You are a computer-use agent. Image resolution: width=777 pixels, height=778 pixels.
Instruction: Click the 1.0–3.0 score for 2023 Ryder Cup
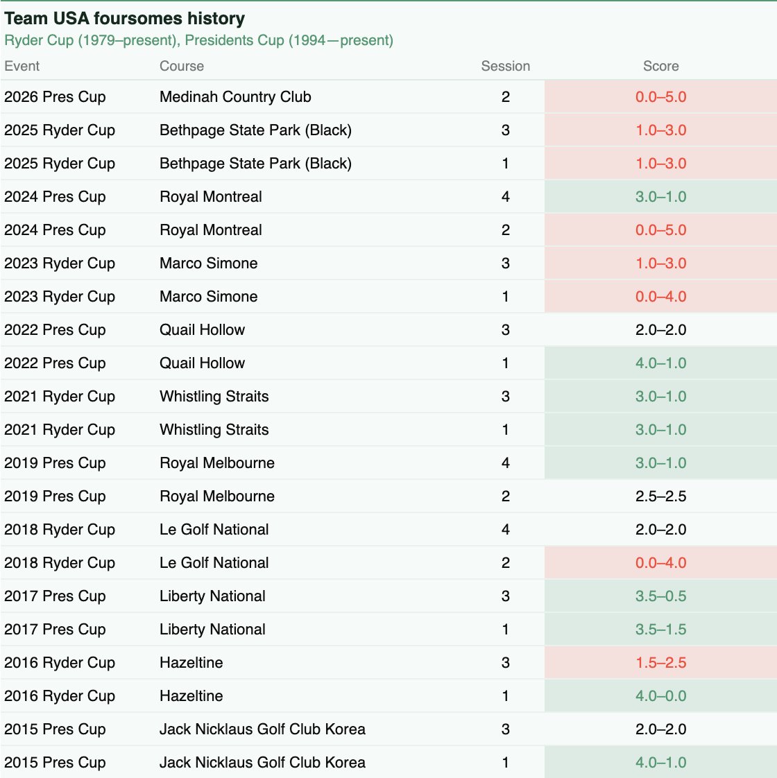point(661,263)
